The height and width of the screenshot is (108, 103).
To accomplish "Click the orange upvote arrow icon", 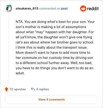I will tap(6, 89).
